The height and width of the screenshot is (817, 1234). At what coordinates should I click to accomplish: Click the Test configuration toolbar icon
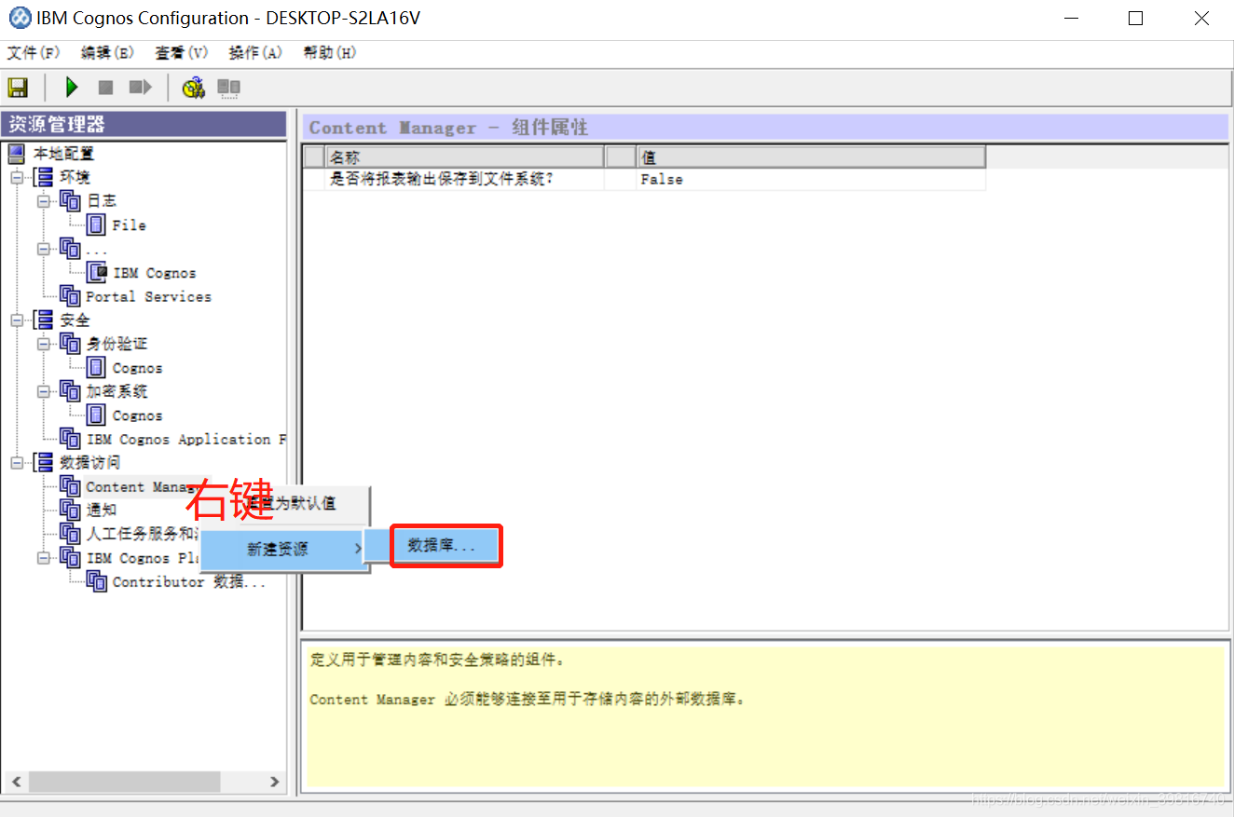[193, 88]
